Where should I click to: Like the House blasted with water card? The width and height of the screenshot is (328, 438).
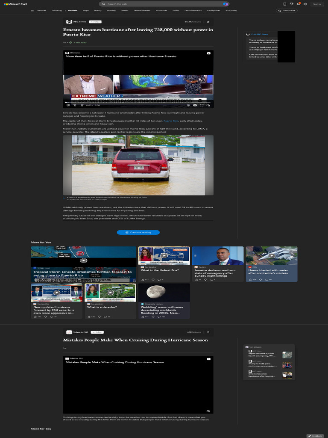click(x=250, y=280)
